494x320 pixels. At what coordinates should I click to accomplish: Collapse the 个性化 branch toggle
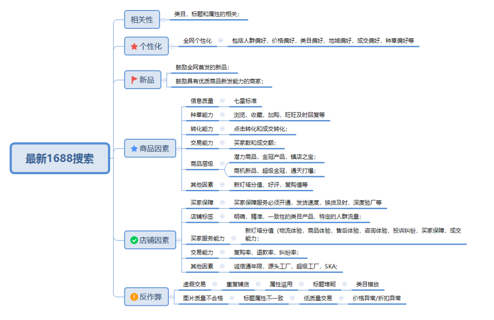click(172, 47)
